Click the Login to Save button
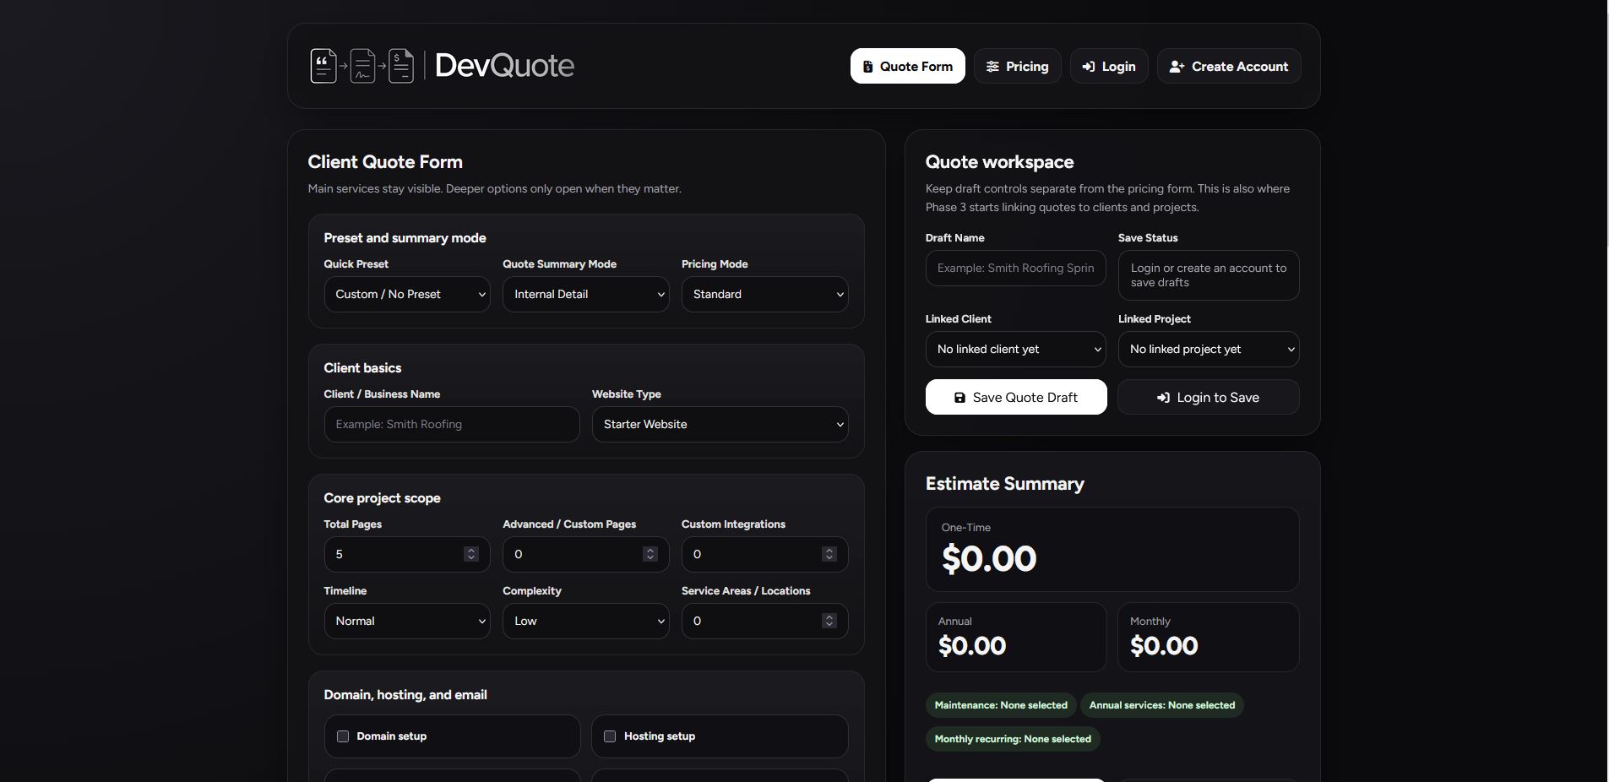Screen dimensions: 1609x782 click(1209, 397)
